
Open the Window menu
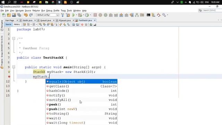point(77,11)
